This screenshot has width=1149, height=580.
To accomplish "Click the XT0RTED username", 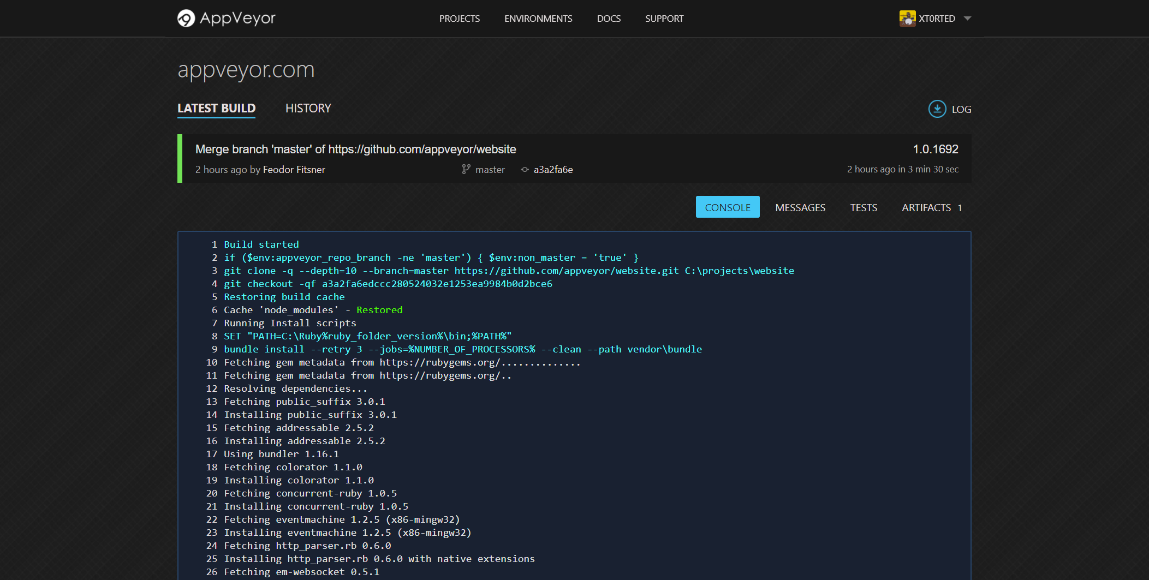I will pos(937,19).
